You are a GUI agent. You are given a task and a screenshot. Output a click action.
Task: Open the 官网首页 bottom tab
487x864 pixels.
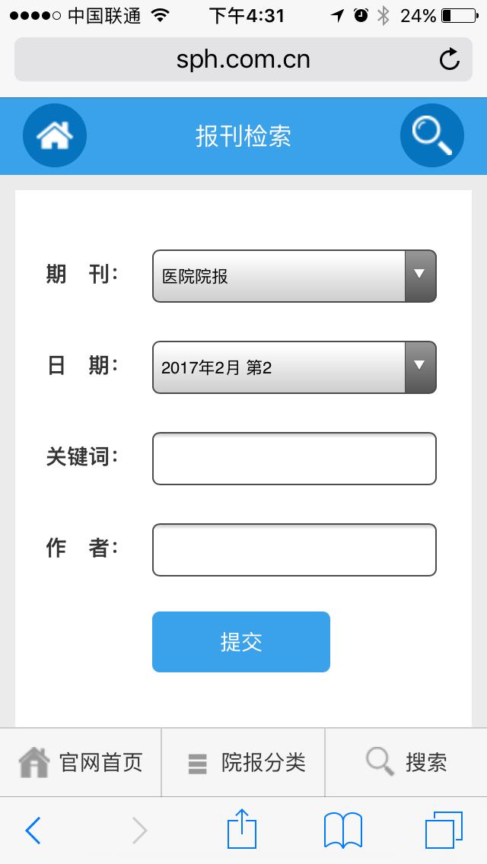point(81,762)
